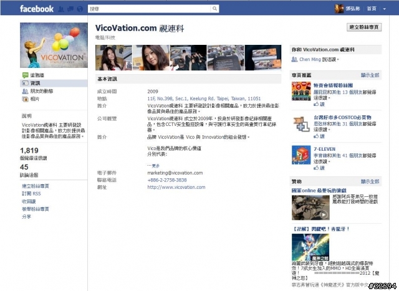
Task: Open friend requests icon in top bar
Action: [61, 9]
